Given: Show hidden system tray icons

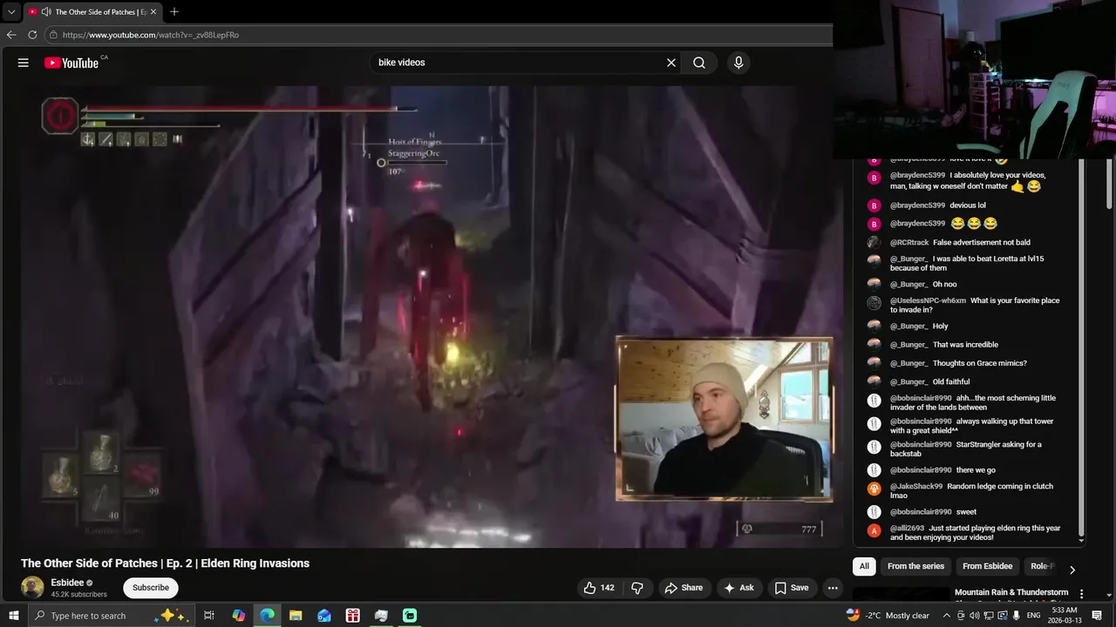Looking at the screenshot, I should pyautogui.click(x=947, y=616).
